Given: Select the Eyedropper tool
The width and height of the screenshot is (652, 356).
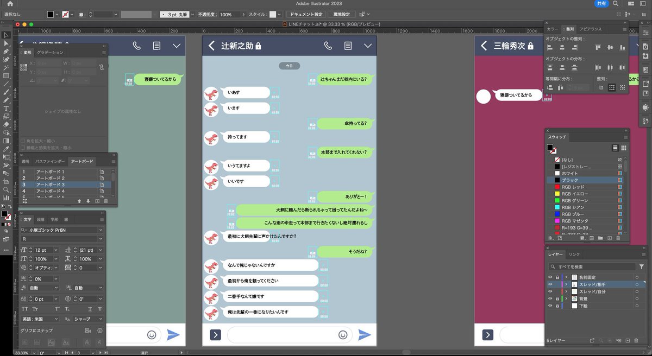Looking at the screenshot, I should 6,149.
